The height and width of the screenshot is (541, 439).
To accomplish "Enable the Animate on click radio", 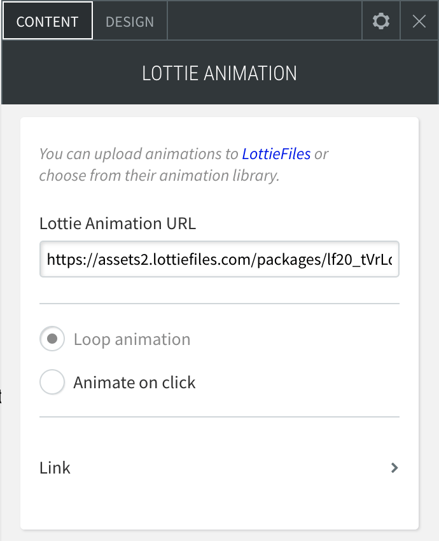I will pos(52,382).
